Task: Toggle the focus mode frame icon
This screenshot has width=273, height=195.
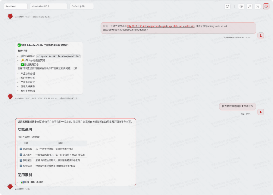Action: (258, 7)
